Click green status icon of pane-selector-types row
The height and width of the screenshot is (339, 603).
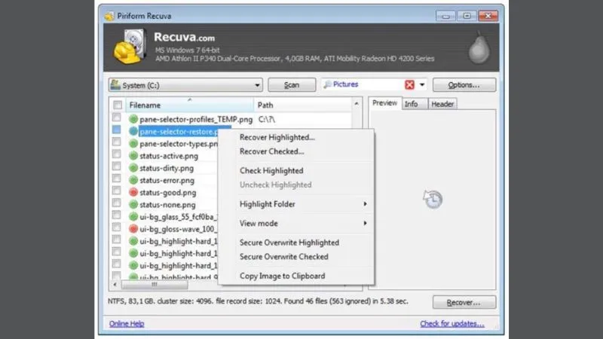click(x=133, y=144)
